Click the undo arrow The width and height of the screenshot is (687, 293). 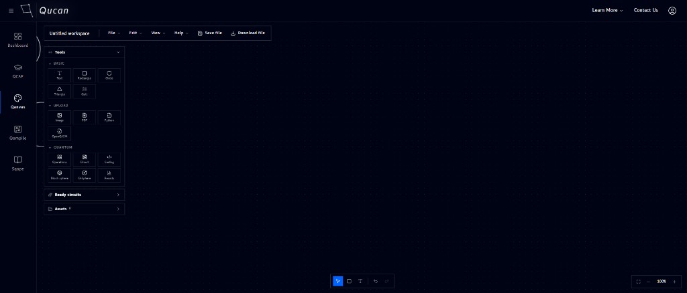[x=376, y=281]
